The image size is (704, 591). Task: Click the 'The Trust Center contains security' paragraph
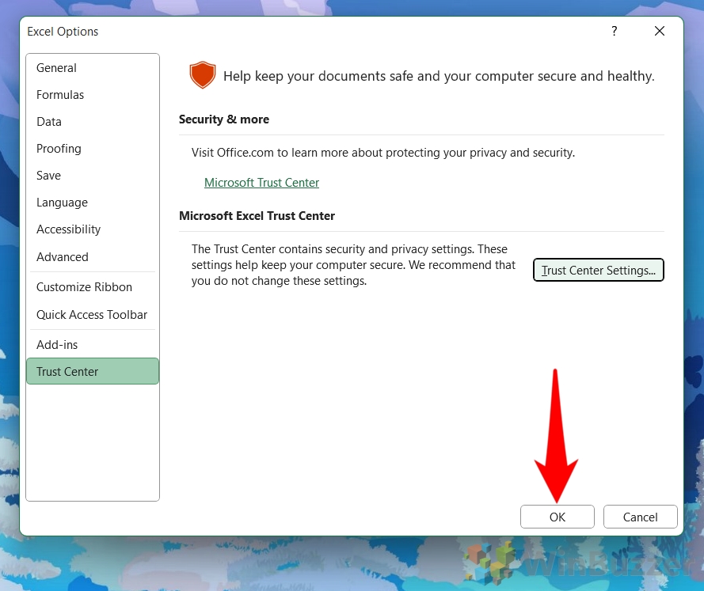353,265
